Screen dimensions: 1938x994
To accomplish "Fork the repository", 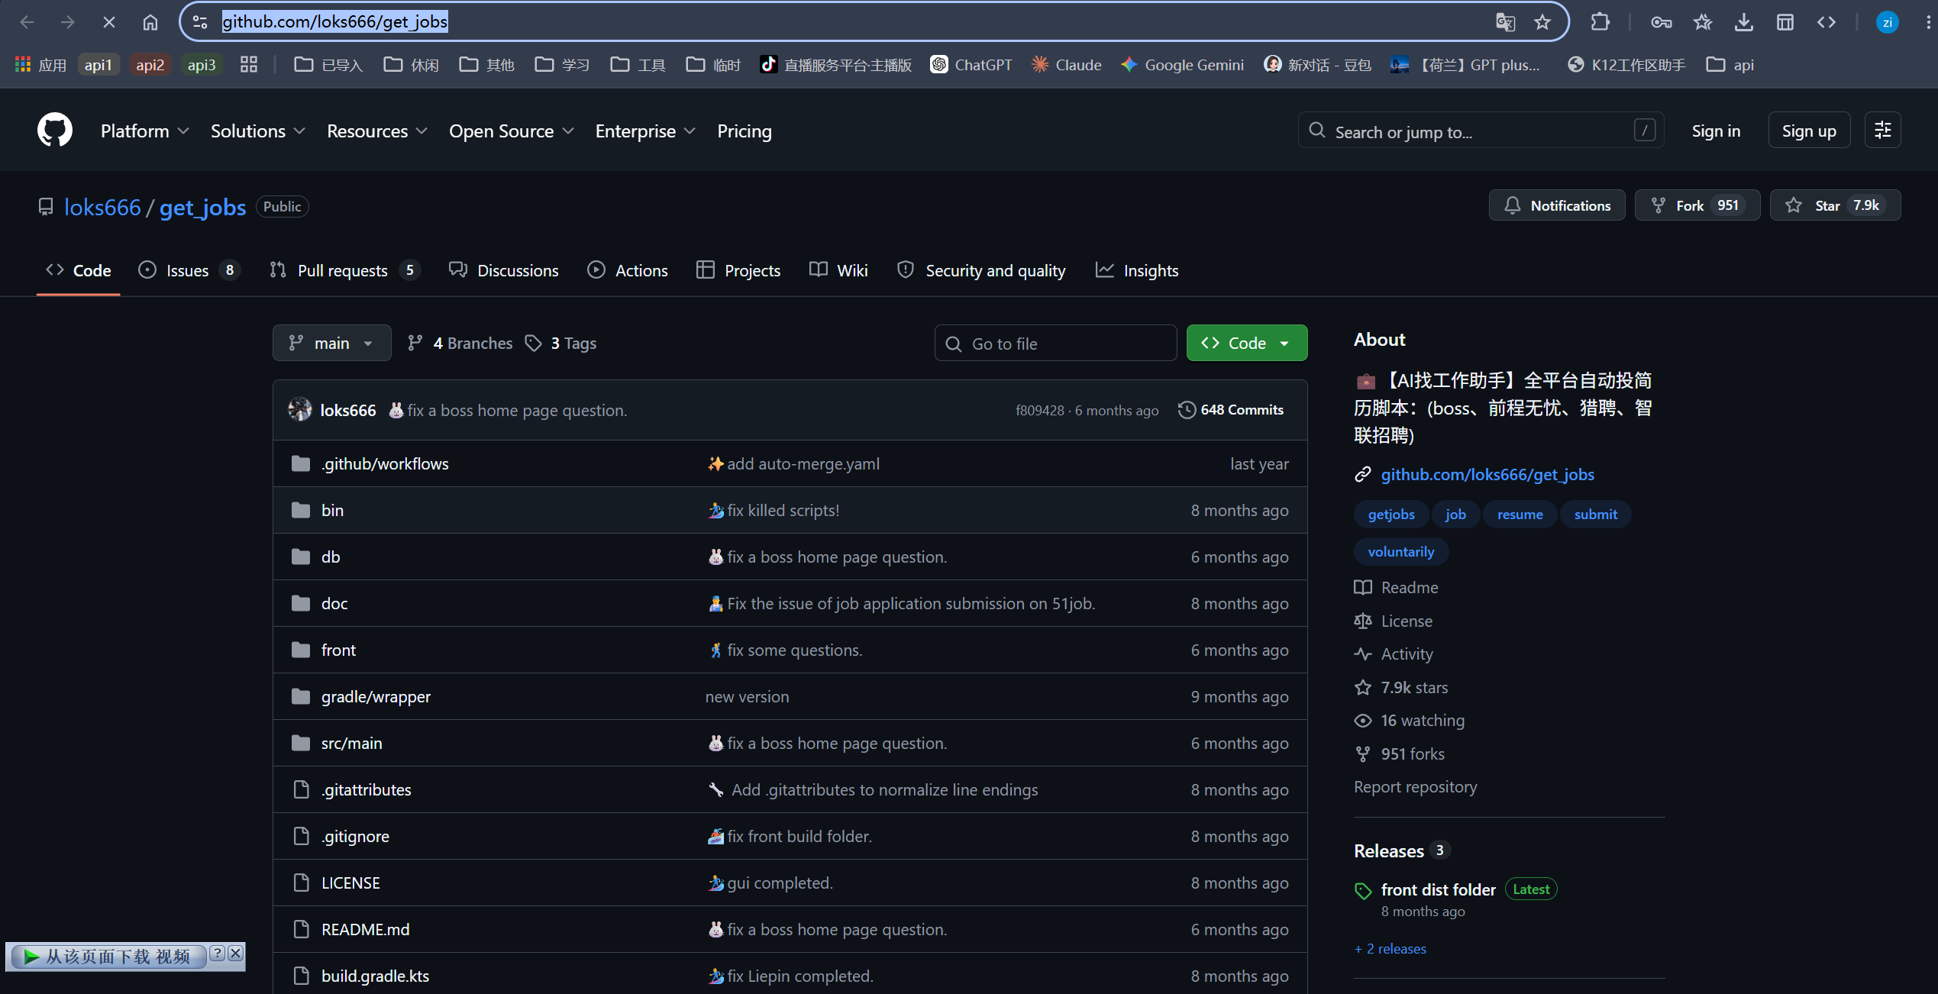I will (1697, 205).
